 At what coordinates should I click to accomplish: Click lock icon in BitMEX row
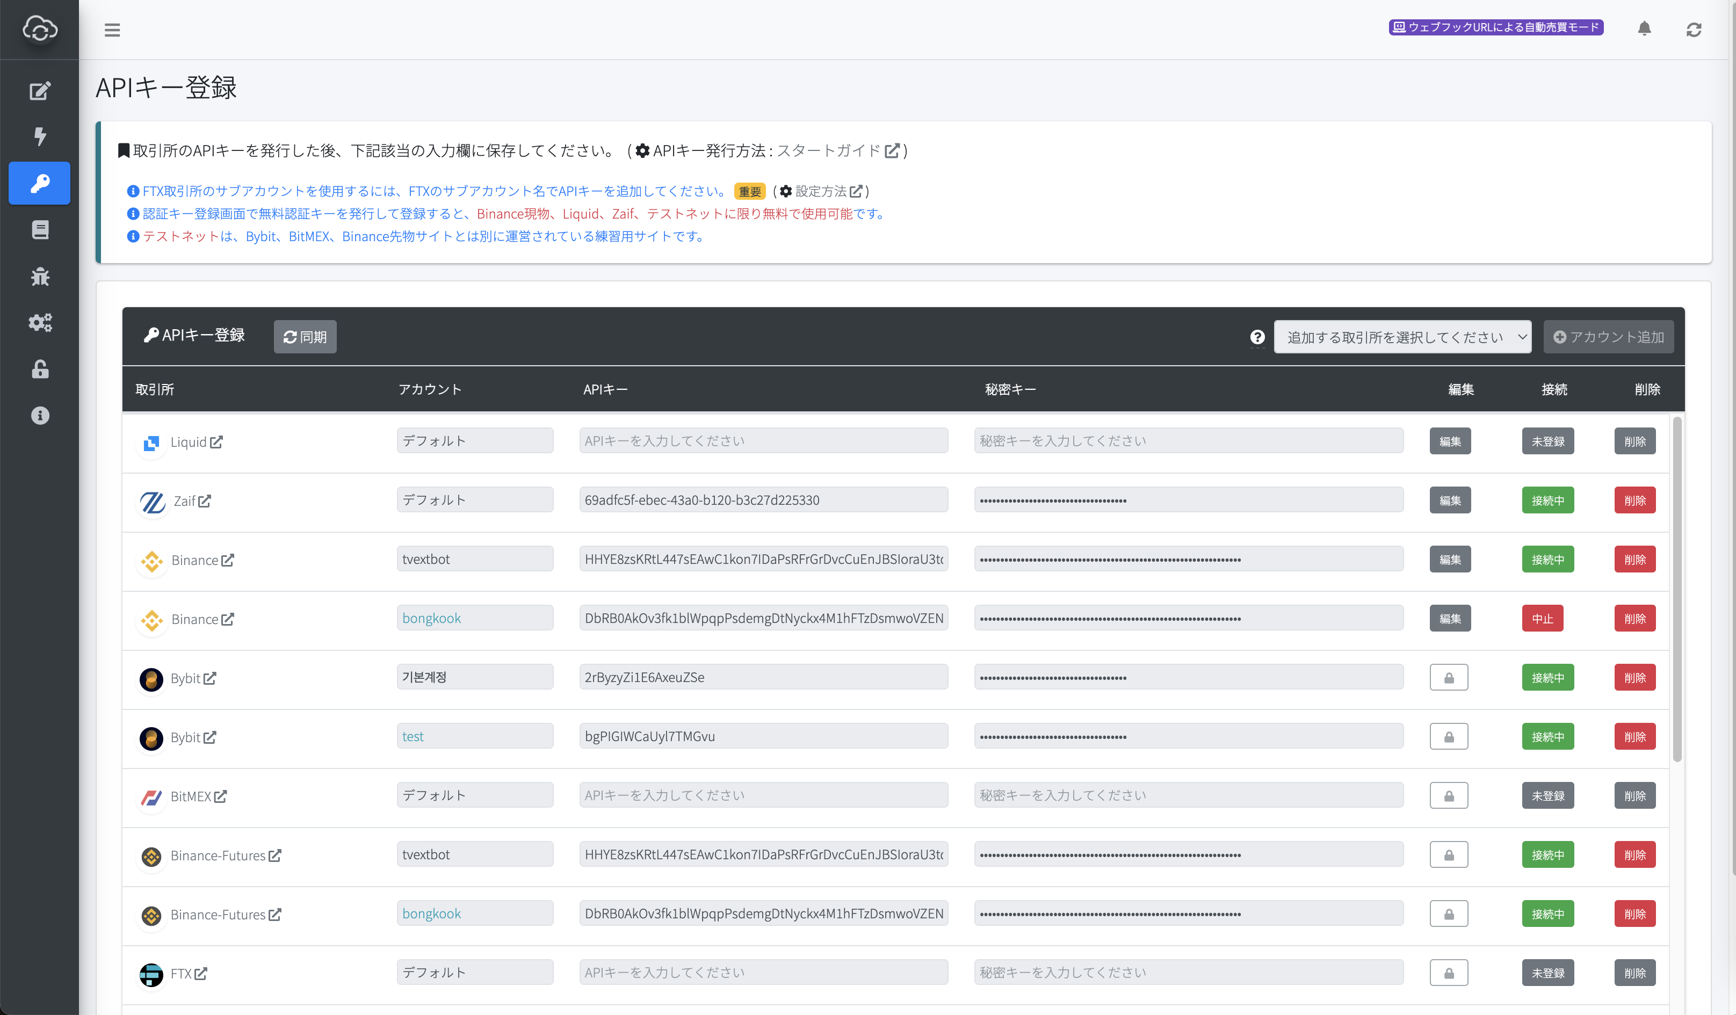[1449, 796]
